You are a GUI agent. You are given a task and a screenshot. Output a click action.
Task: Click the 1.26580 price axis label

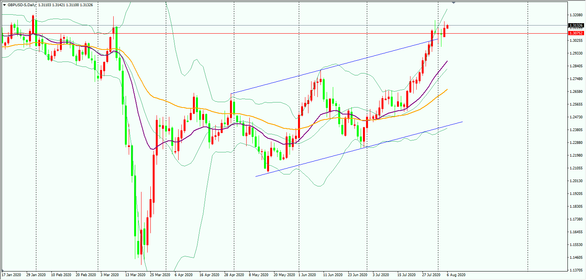click(x=576, y=92)
